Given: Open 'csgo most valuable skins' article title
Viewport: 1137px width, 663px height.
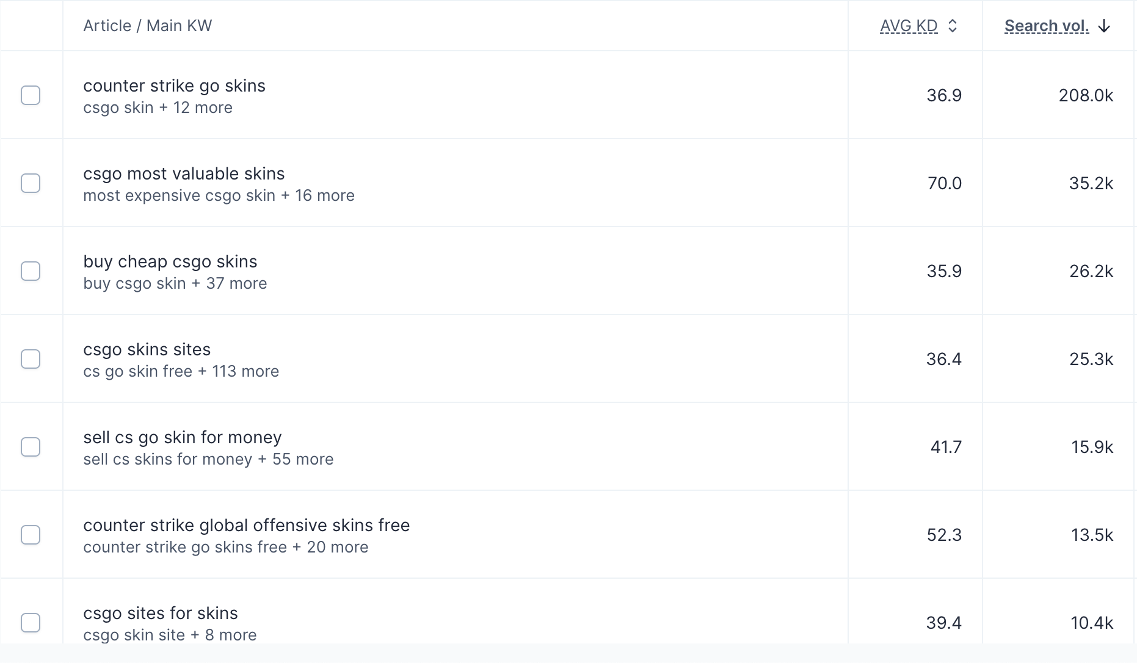Looking at the screenshot, I should [184, 174].
